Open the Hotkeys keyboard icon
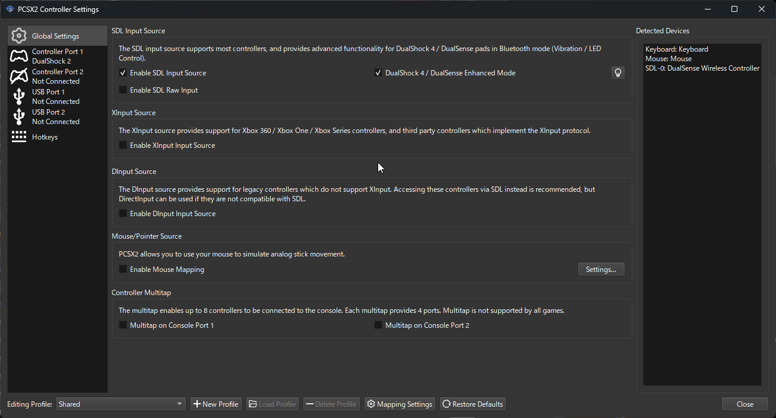 click(19, 137)
